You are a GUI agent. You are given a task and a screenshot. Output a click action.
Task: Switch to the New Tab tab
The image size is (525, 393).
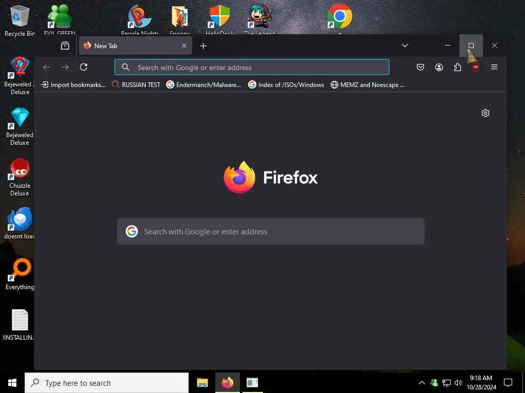pos(135,46)
